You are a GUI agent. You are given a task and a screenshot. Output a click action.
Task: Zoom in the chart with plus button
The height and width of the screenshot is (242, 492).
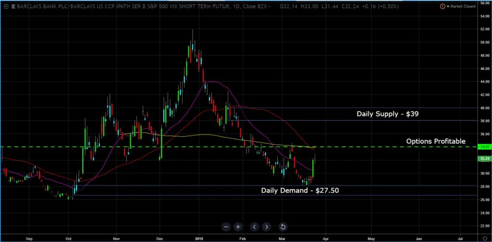[238, 227]
